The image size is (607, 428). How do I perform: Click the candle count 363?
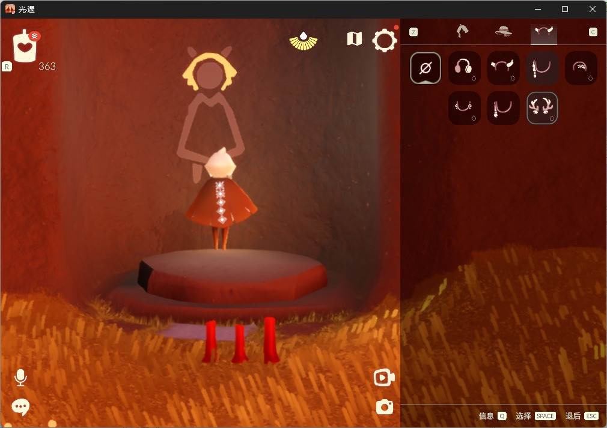(x=47, y=67)
